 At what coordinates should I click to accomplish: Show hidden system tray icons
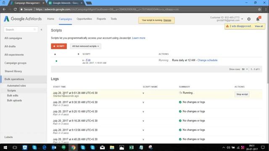click(224, 147)
